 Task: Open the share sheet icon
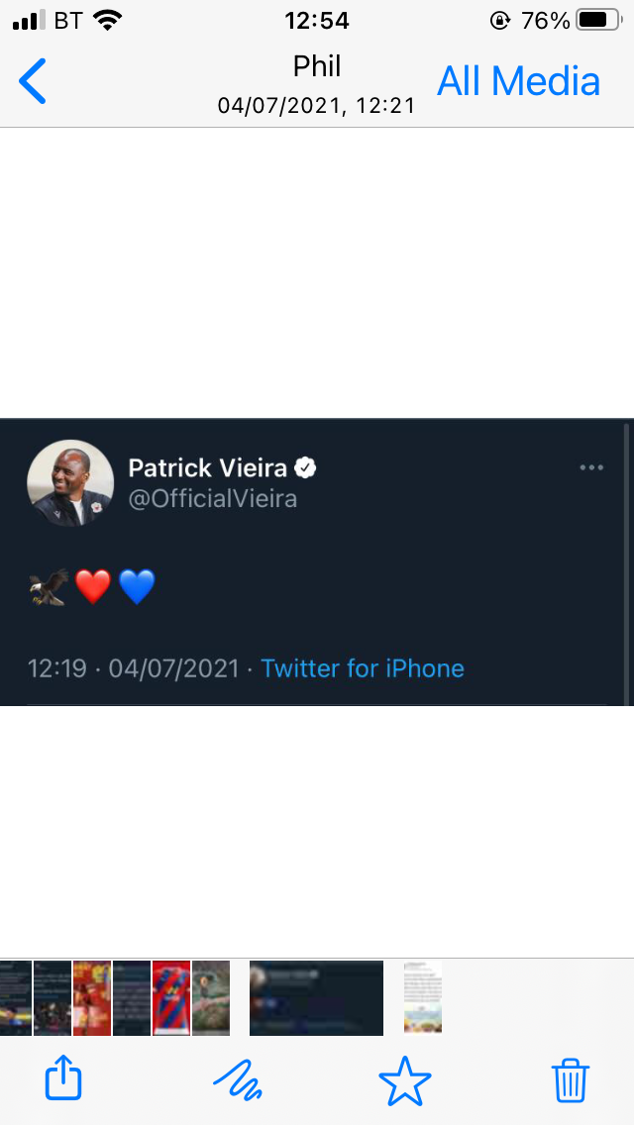click(63, 1076)
